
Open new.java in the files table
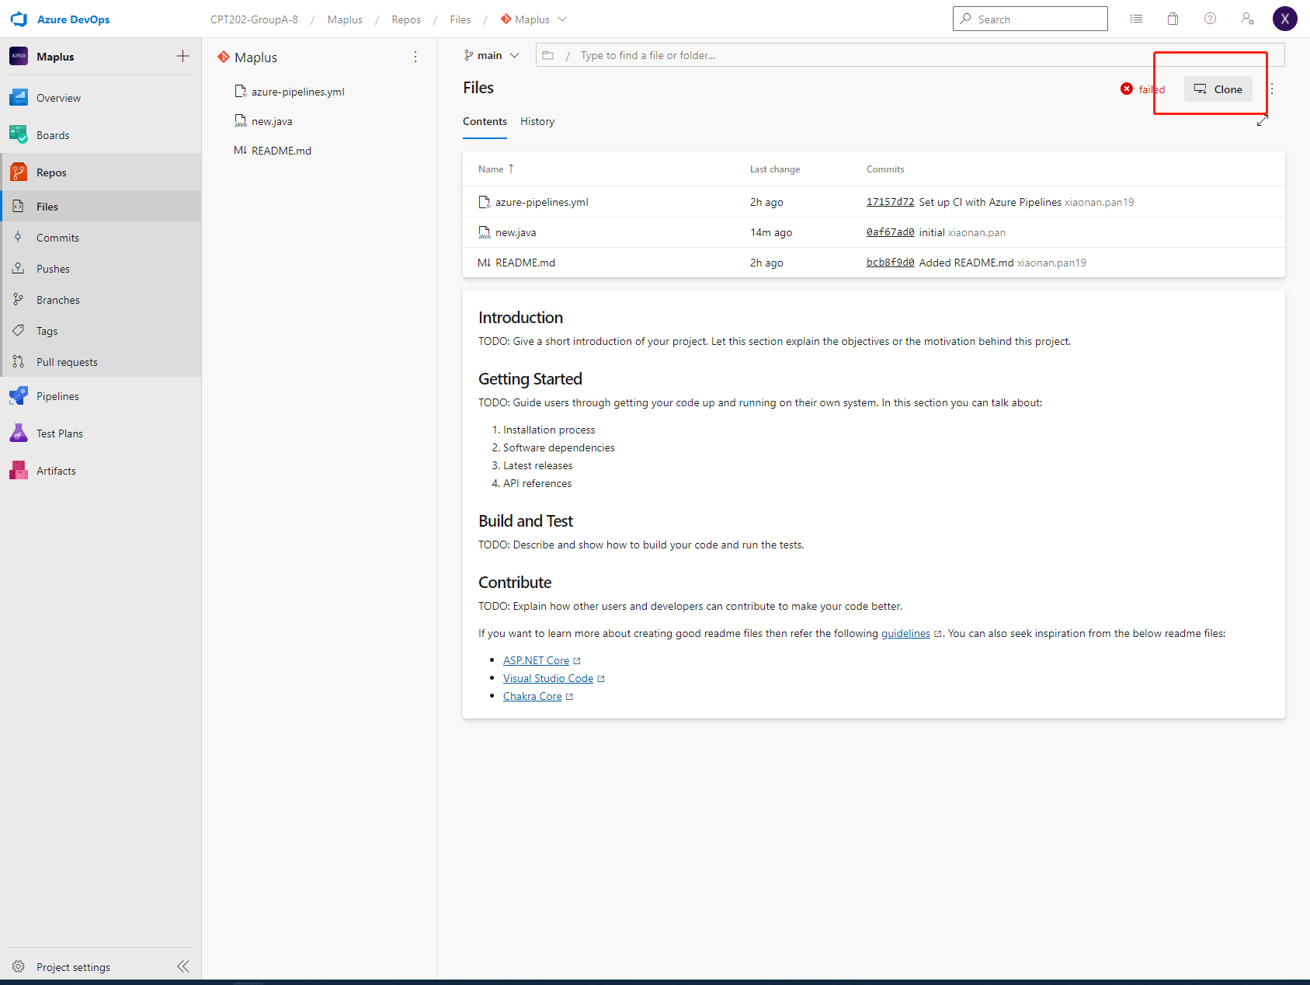(516, 232)
